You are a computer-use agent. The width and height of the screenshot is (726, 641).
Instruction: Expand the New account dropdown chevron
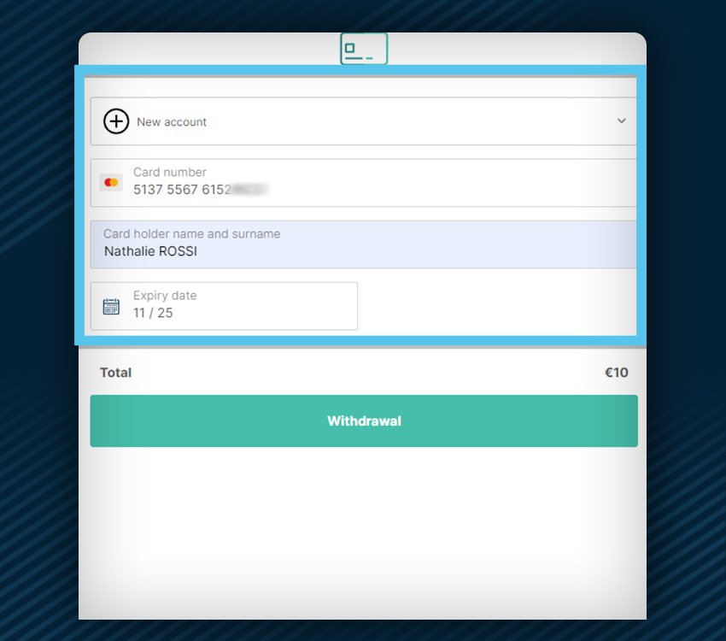click(621, 121)
